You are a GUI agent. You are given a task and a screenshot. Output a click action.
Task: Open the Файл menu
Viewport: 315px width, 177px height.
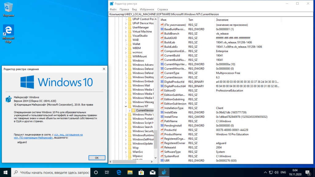[x=113, y=10]
